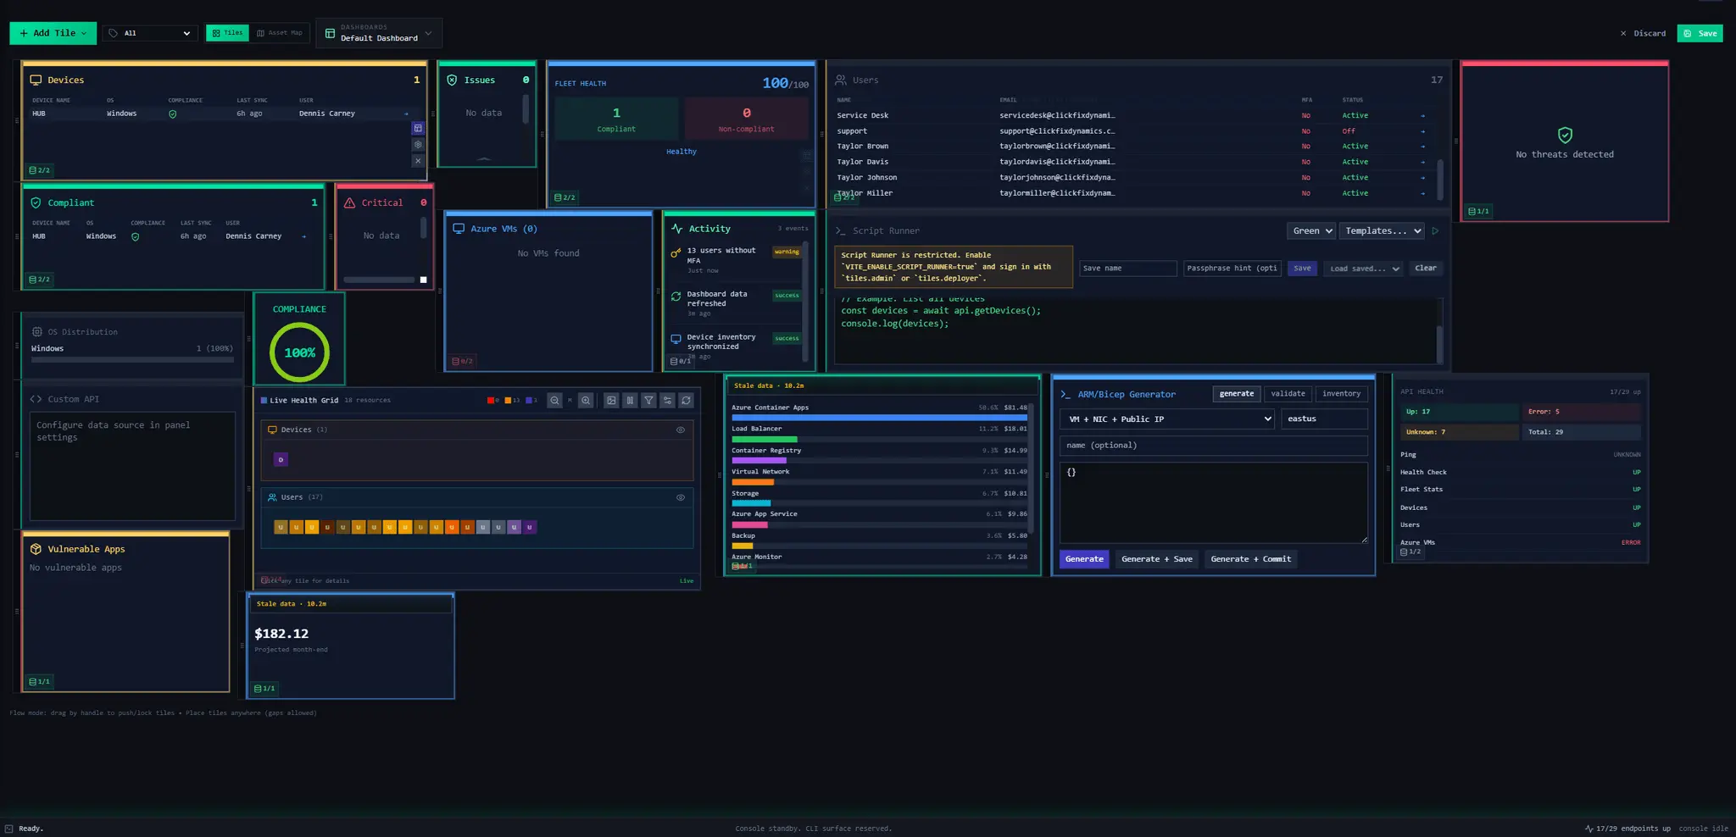
Task: Toggle the purple status legend filter
Action: pos(531,400)
